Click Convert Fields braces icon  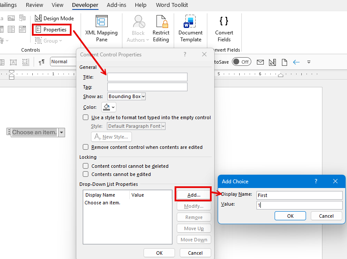224,21
